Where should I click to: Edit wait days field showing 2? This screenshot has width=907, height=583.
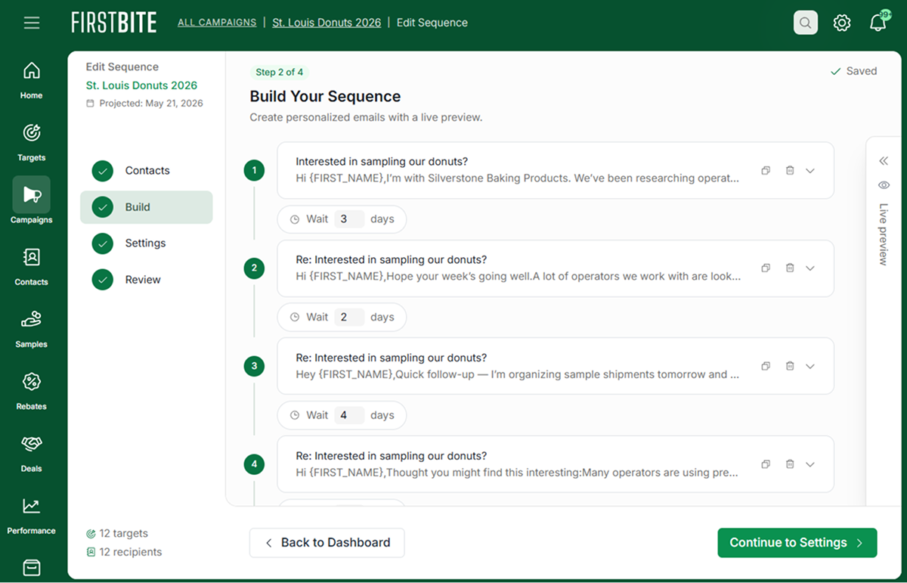pos(349,318)
